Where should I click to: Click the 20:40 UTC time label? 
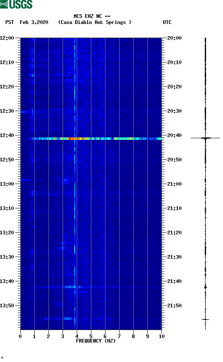(174, 135)
